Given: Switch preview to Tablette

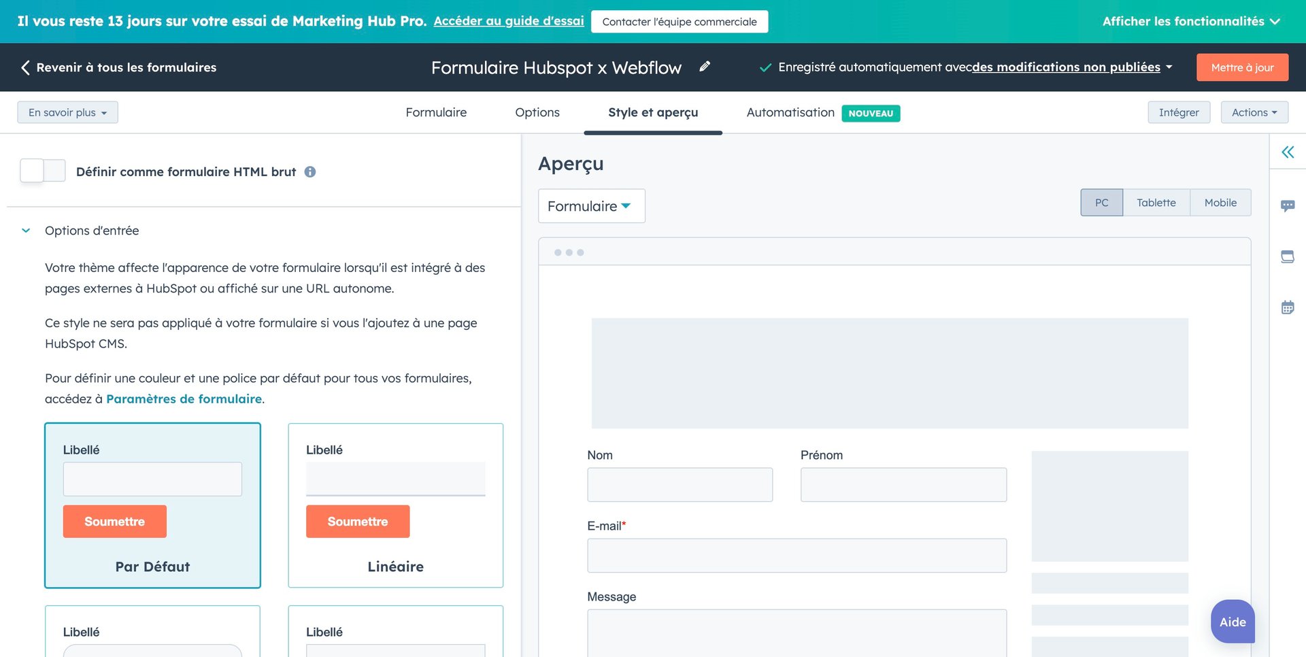Looking at the screenshot, I should (1156, 203).
